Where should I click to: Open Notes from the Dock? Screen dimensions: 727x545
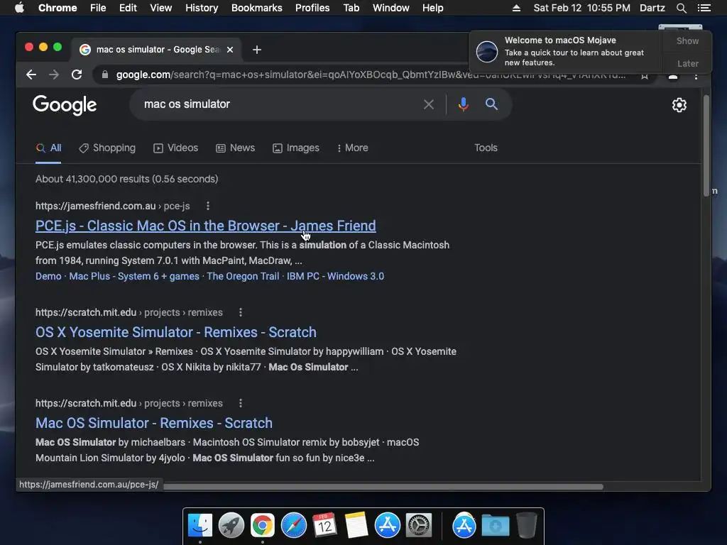click(x=356, y=526)
